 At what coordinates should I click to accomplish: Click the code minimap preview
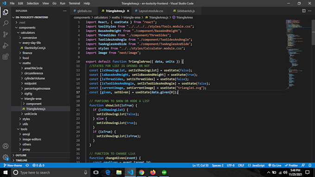tap(298, 54)
